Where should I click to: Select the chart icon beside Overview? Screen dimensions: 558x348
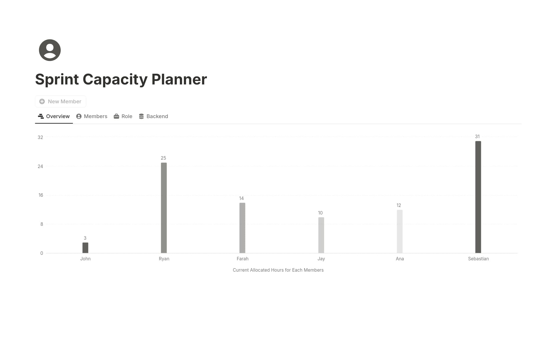[x=41, y=116]
